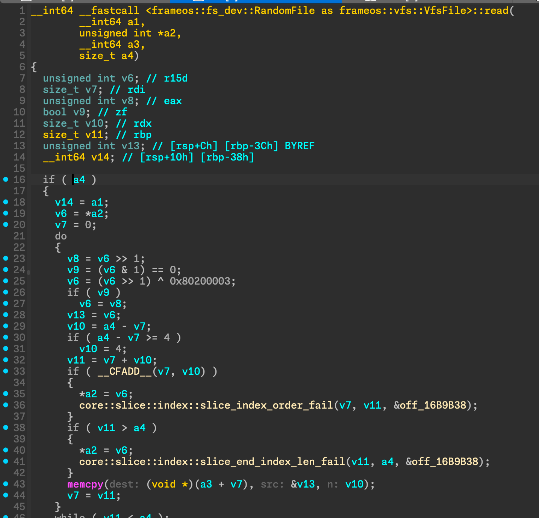Click the blue dot at line 23
Viewport: 539px width, 518px height.
pos(6,259)
